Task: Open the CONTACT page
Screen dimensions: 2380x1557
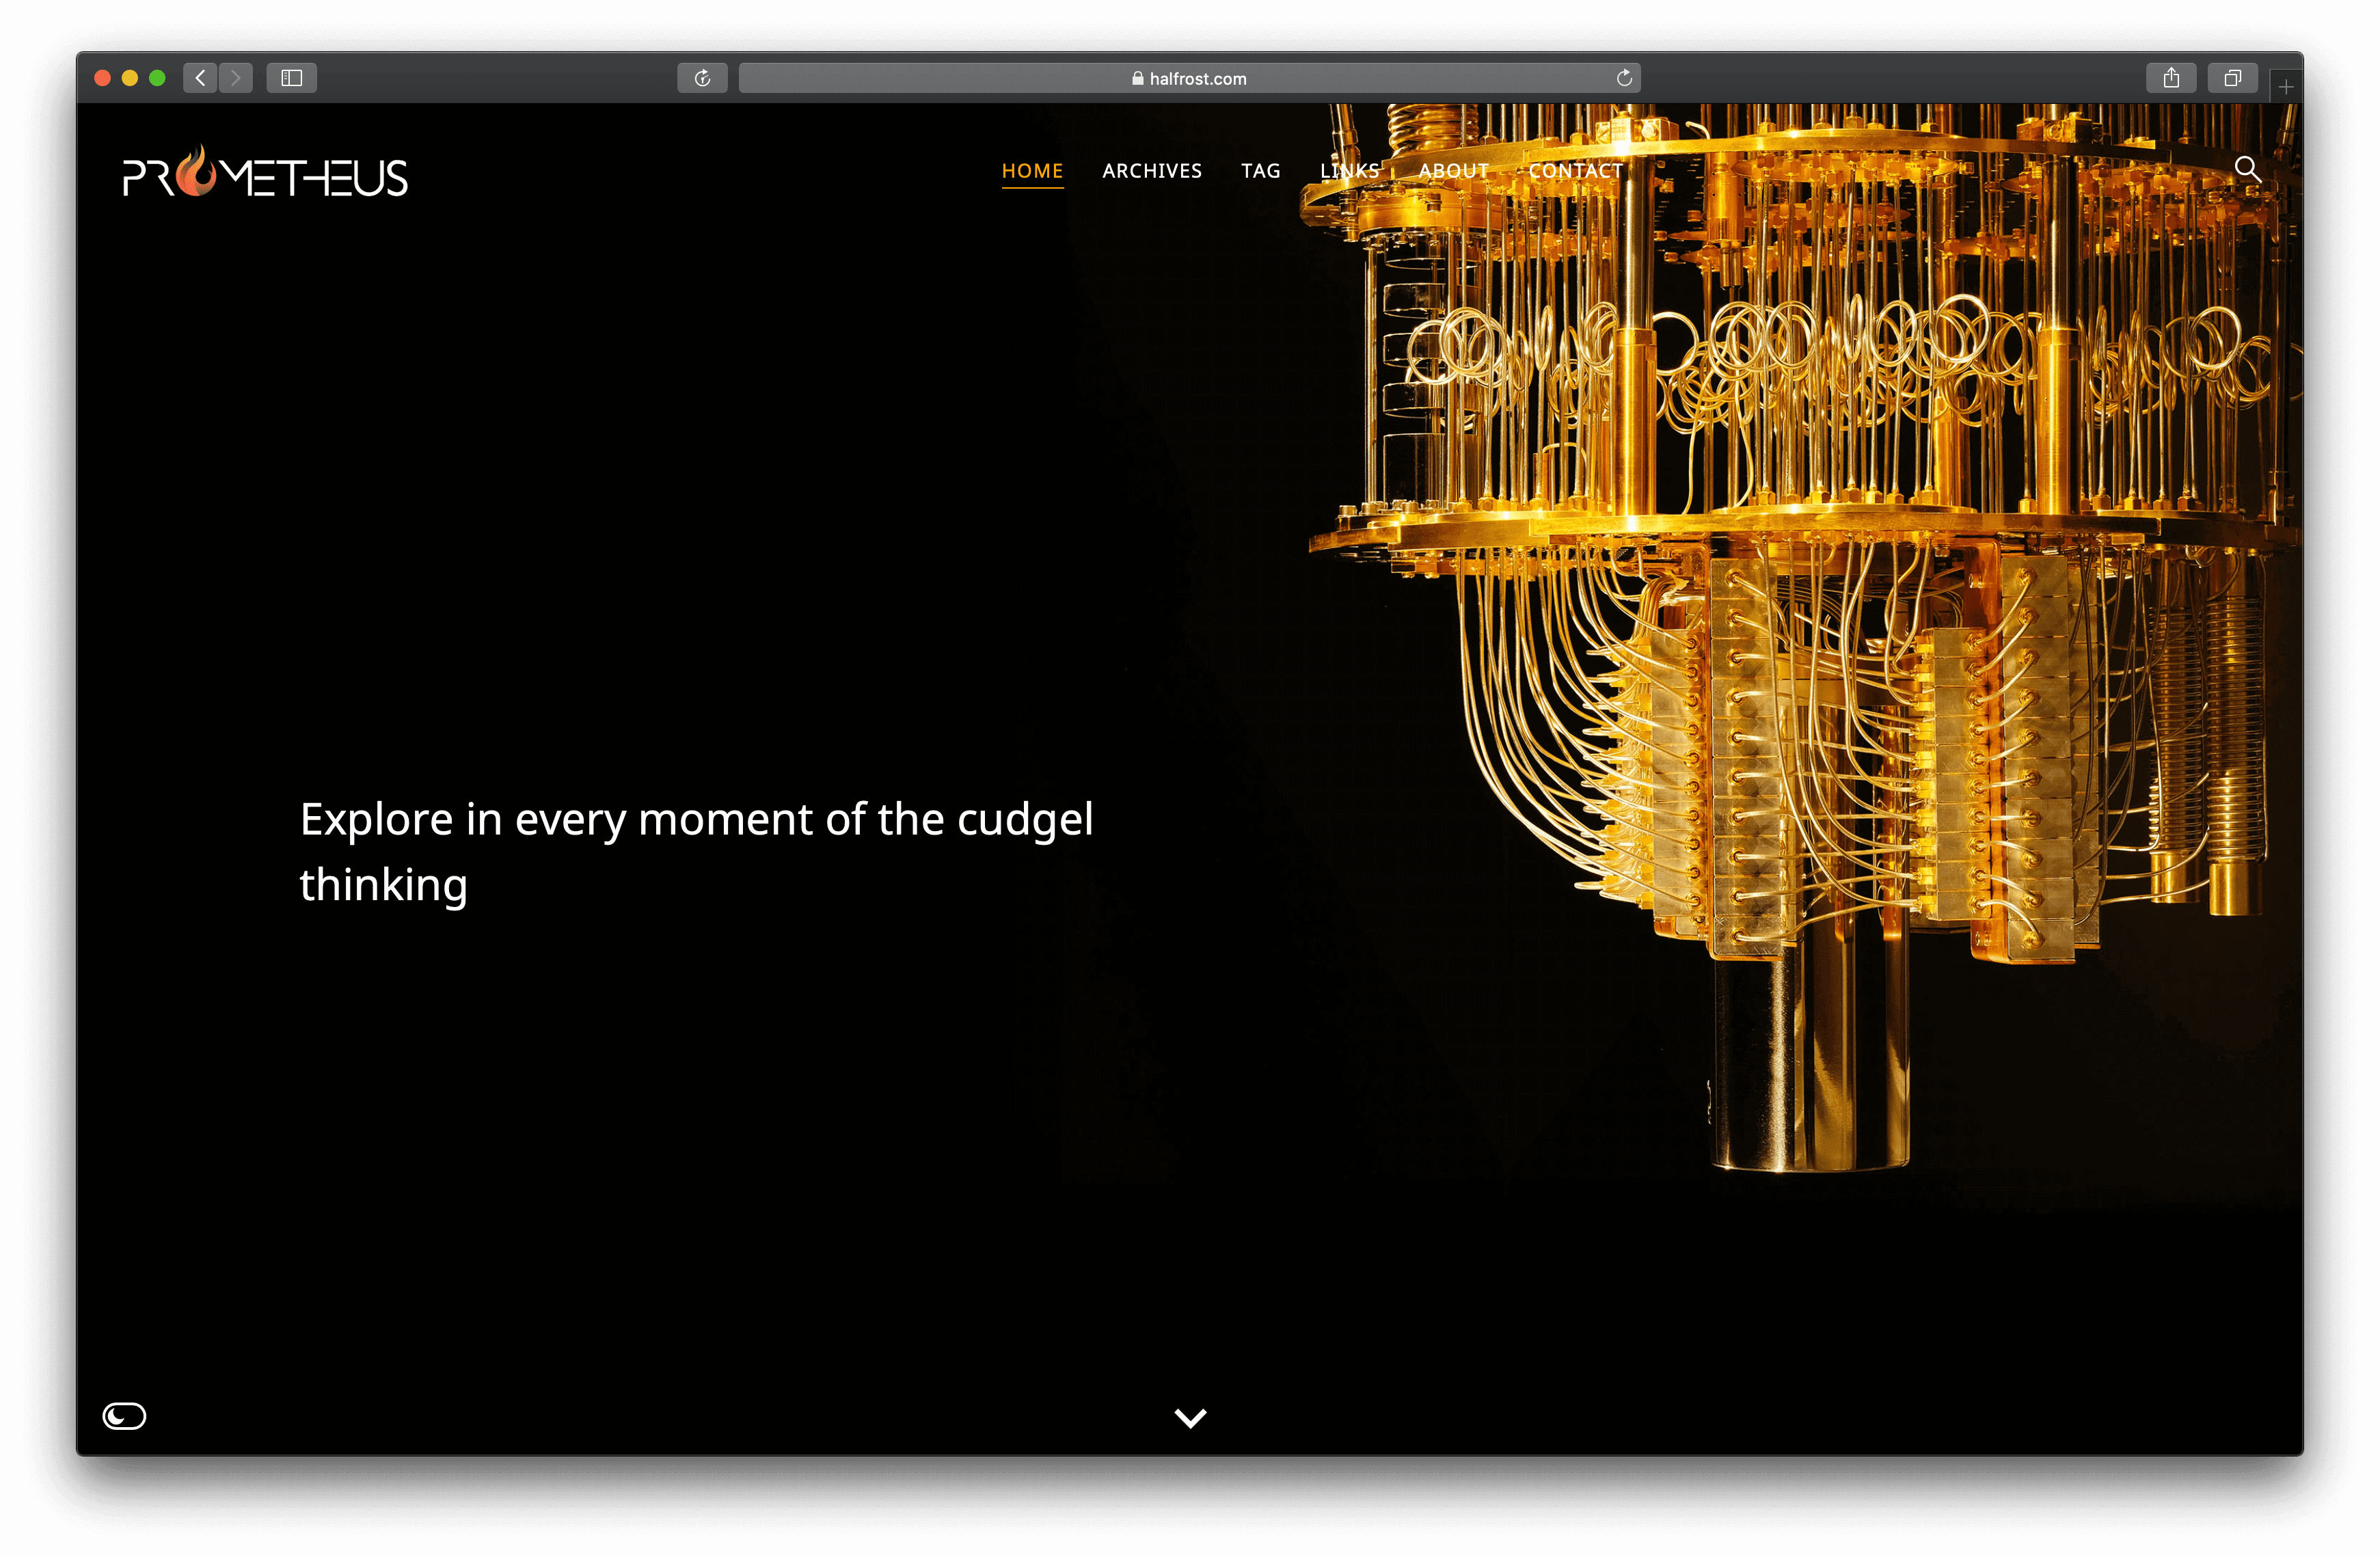Action: [1575, 171]
